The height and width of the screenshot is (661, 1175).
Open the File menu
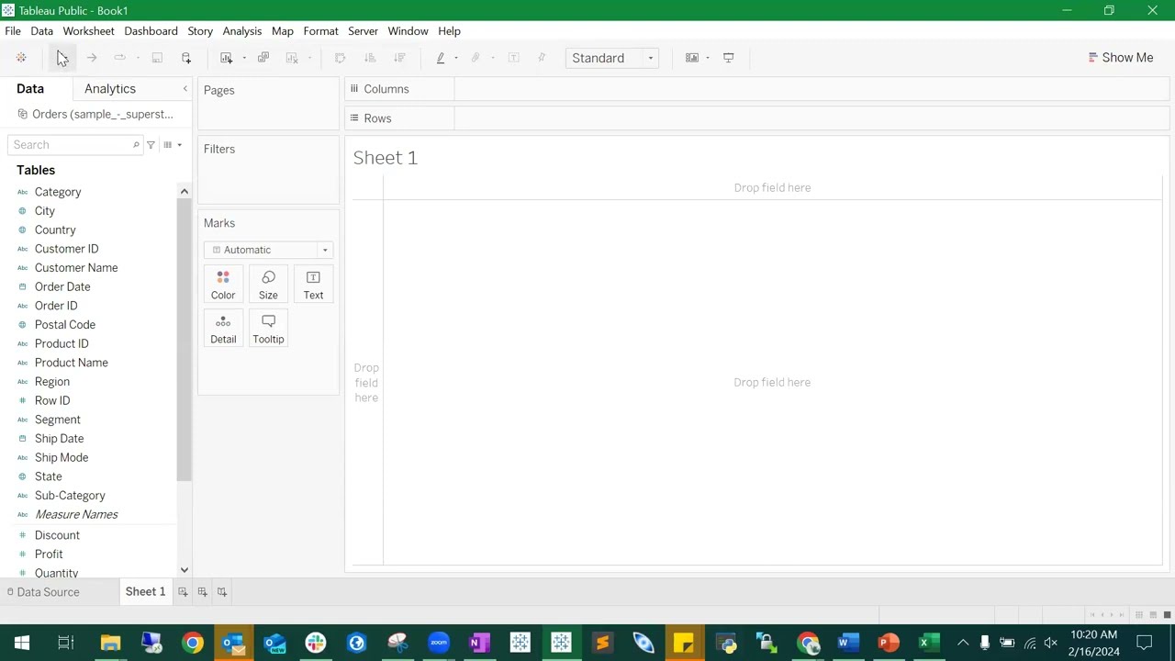pos(13,31)
